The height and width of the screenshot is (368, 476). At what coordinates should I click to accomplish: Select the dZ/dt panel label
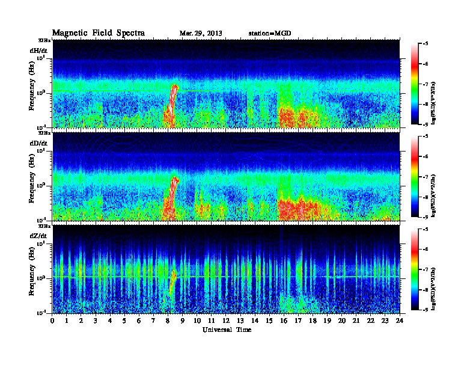[38, 236]
